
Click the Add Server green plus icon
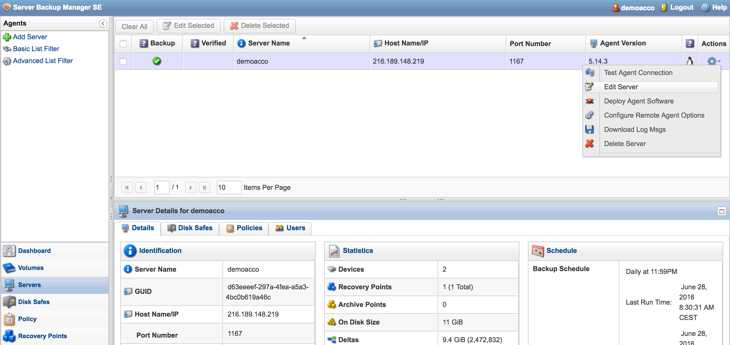tap(7, 37)
